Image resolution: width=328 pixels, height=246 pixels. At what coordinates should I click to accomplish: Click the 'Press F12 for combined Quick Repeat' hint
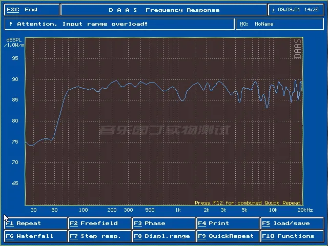[248, 203]
